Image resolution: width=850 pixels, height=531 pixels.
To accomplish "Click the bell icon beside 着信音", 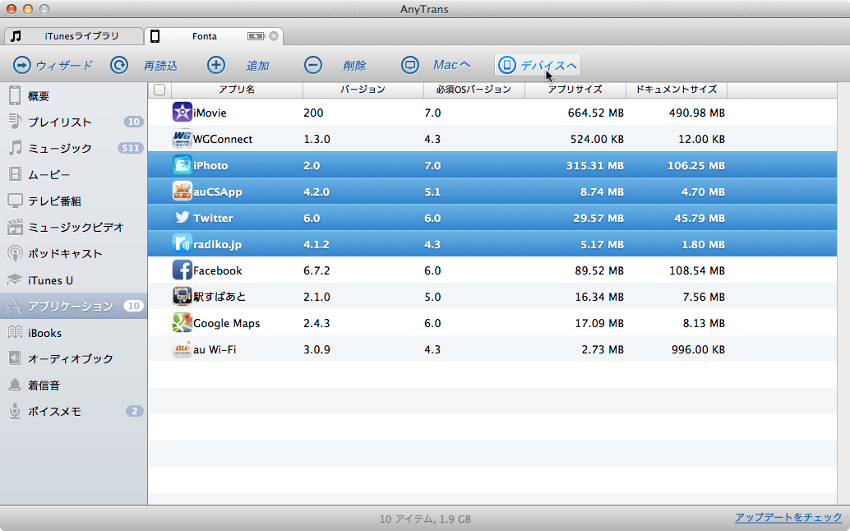I will coord(15,385).
